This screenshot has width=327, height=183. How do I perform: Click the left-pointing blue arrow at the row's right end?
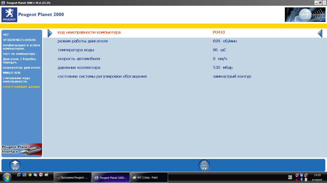pos(320,33)
